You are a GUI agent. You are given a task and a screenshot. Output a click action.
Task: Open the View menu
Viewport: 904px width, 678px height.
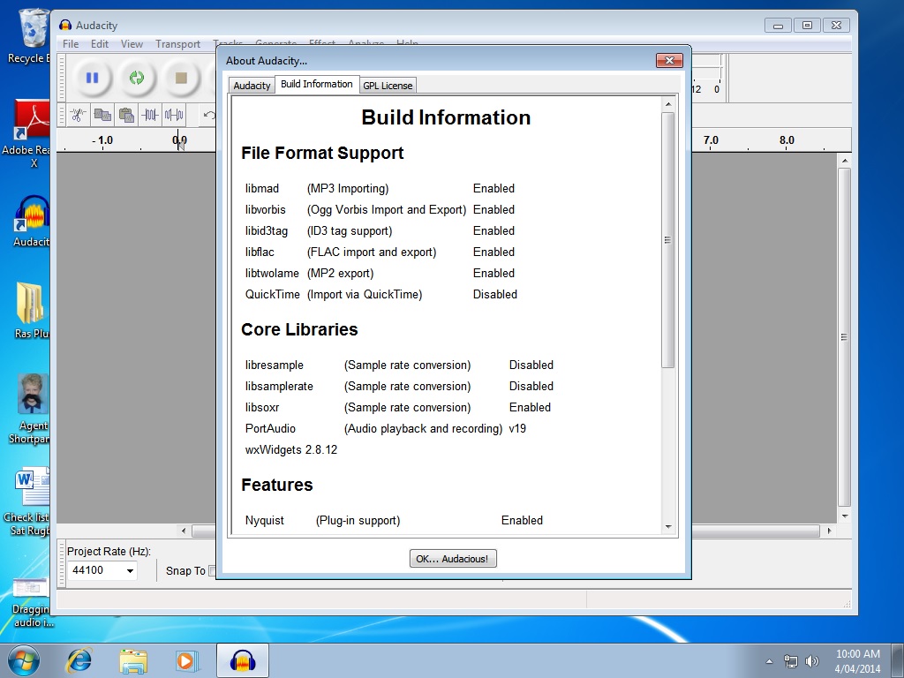[132, 44]
